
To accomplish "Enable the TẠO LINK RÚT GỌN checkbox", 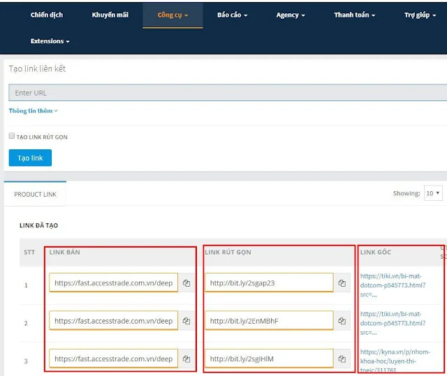I will [12, 136].
